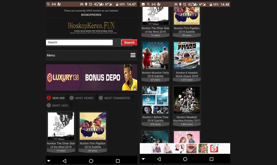
Task: Open 'Nonton Film Papillon 2018 Subtitle' title in left screen
Action: tap(93, 145)
